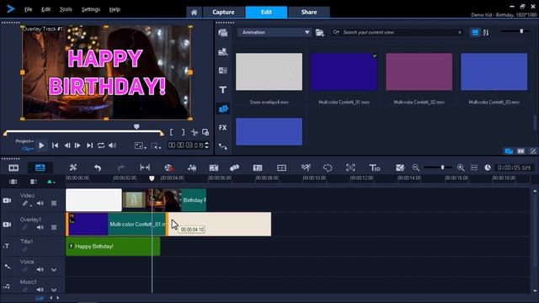
Task: Open the preview aspect ratio dropdown
Action: pyautogui.click(x=140, y=146)
